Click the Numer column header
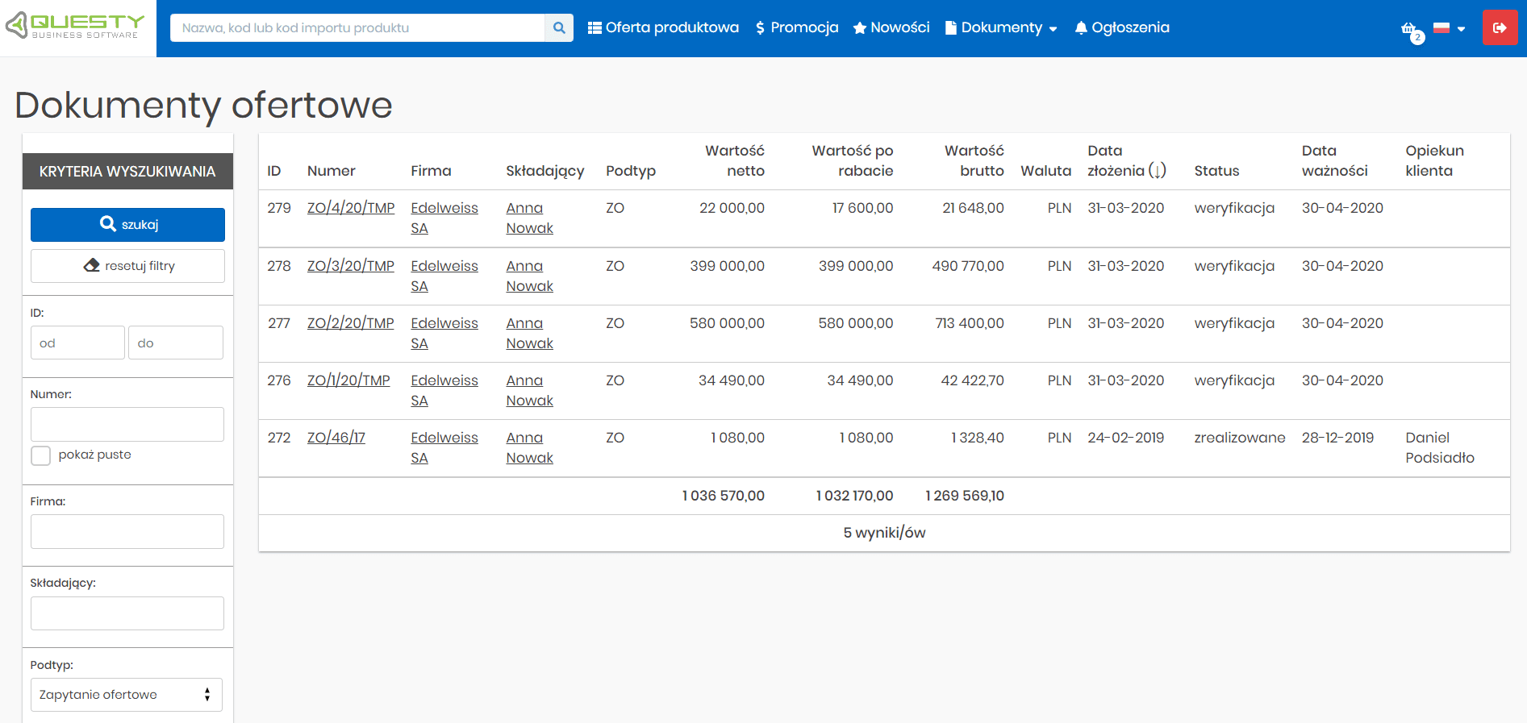The height and width of the screenshot is (723, 1527). click(332, 171)
